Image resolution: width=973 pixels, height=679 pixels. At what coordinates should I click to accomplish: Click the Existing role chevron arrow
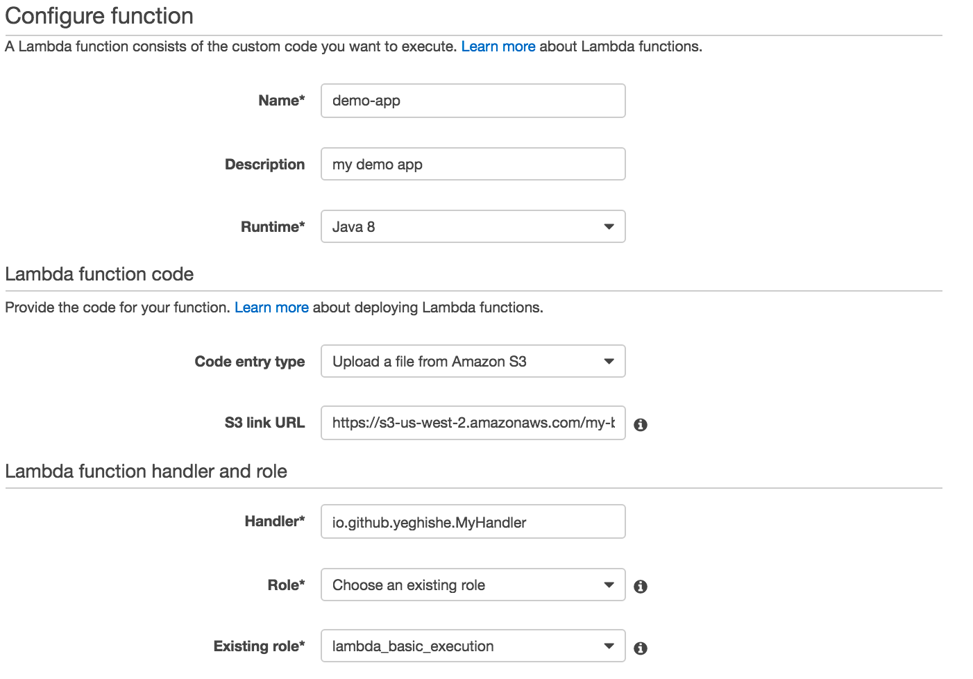609,646
